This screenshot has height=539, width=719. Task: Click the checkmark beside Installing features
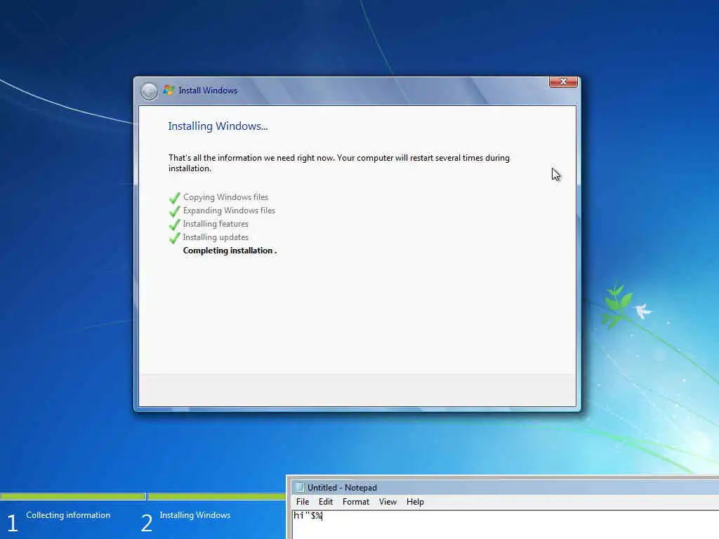click(174, 224)
